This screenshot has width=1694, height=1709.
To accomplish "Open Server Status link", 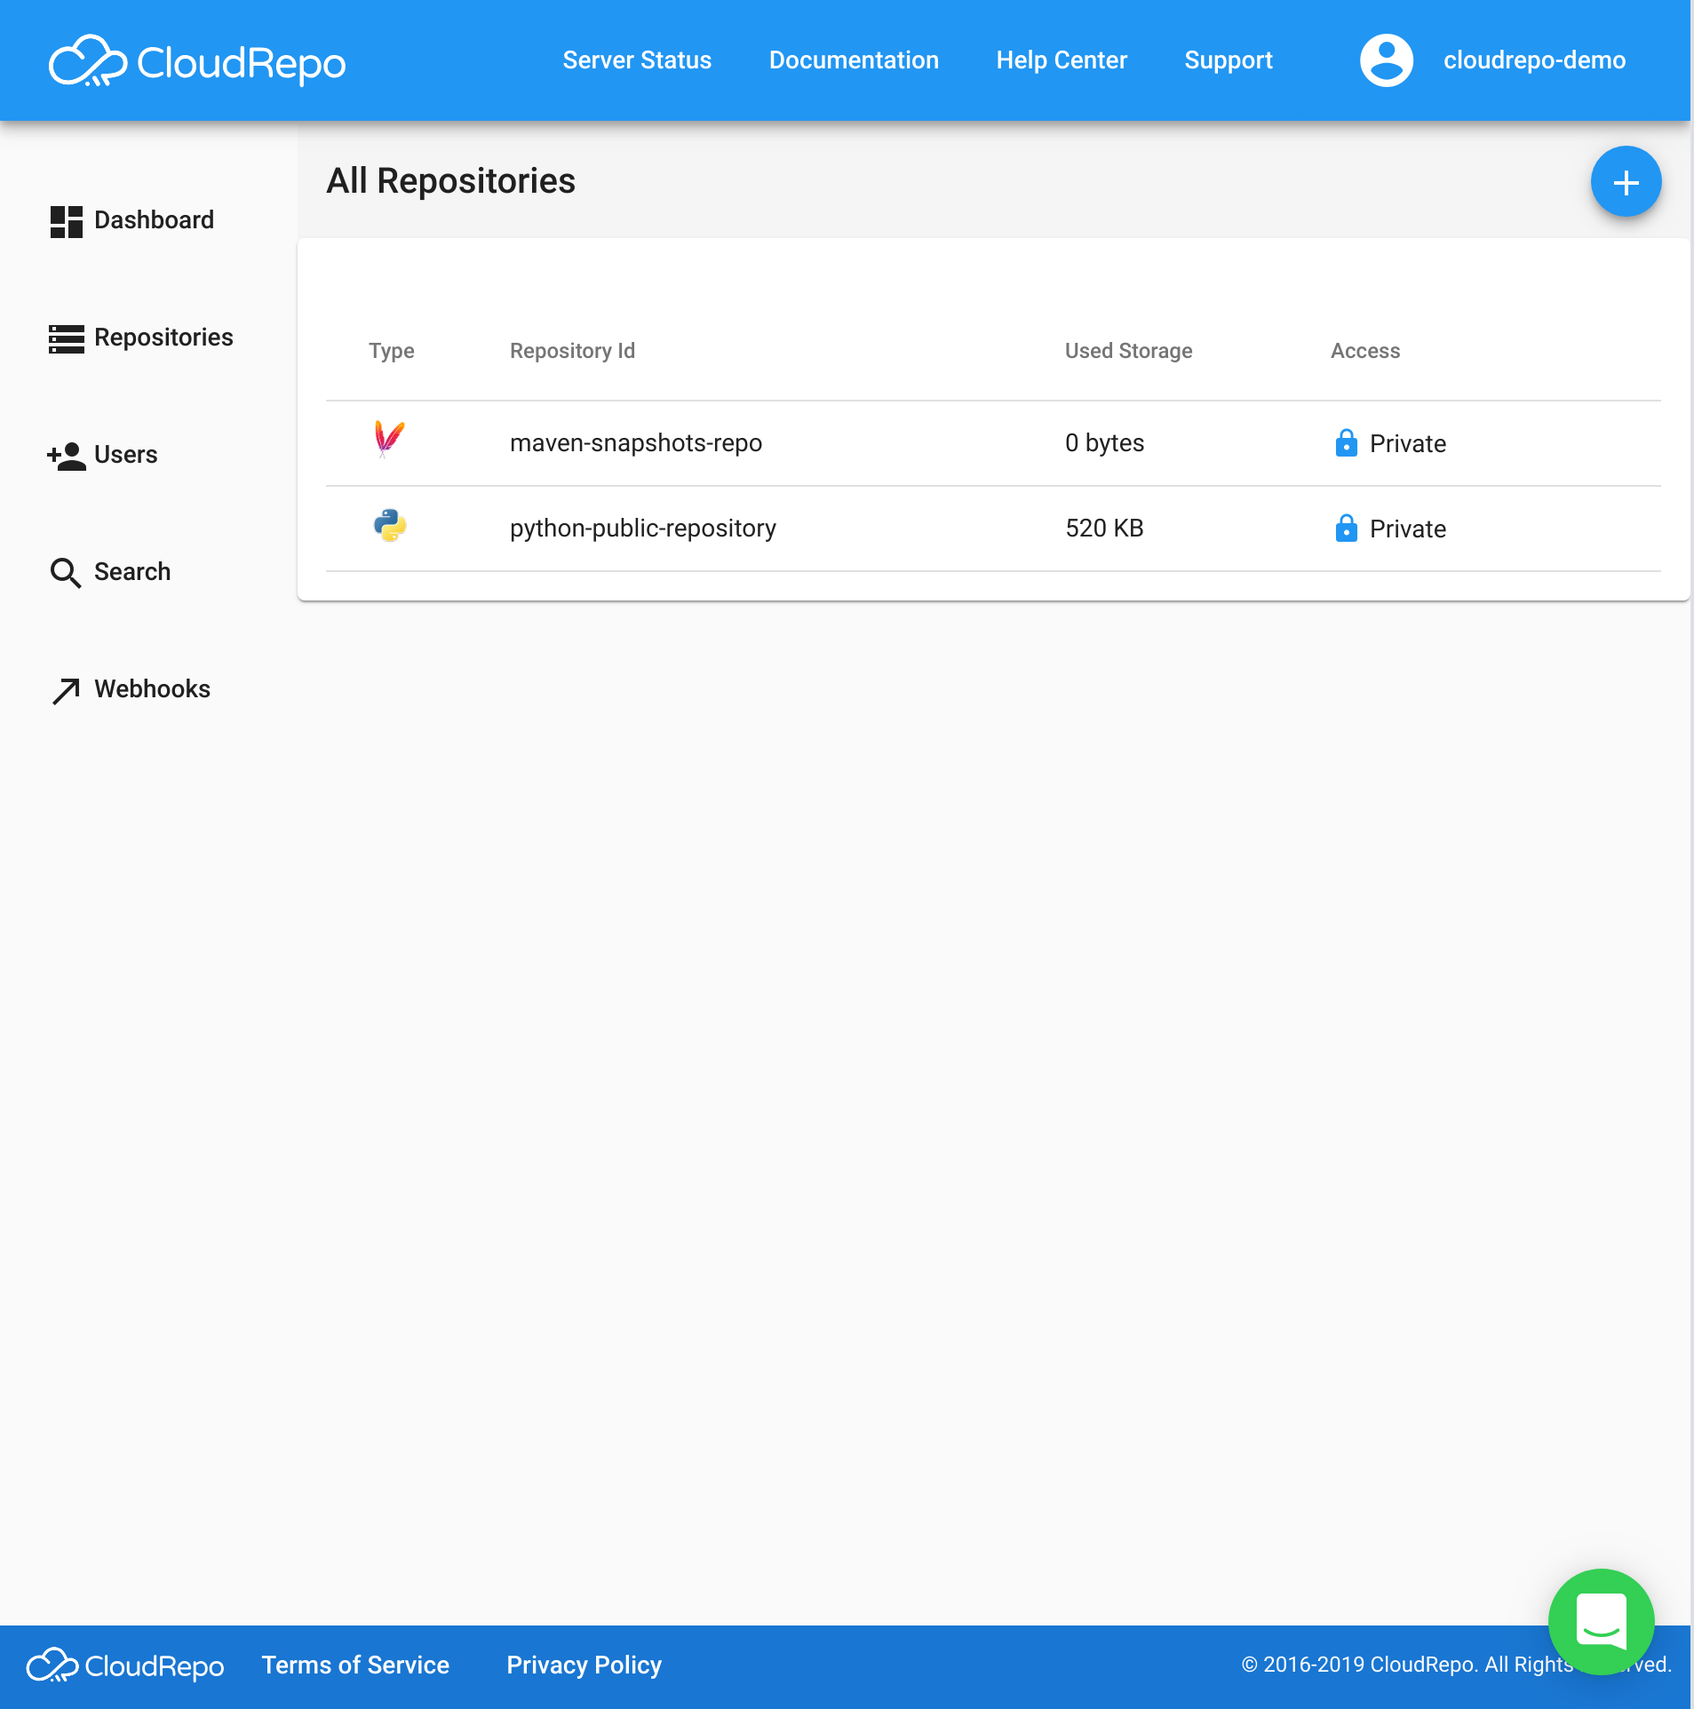I will tap(637, 60).
